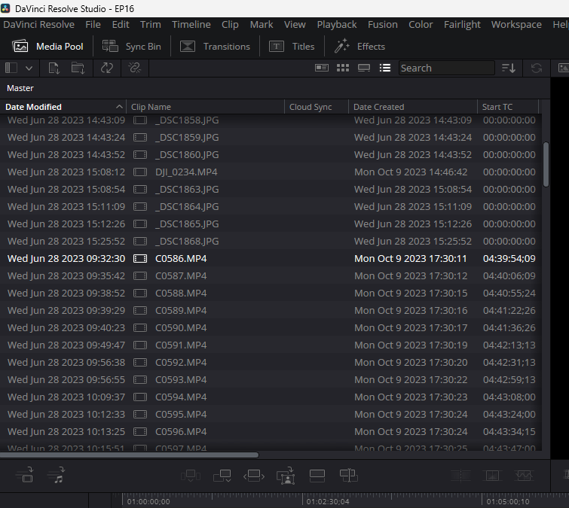
Task: Switch to metadata view
Action: [322, 68]
